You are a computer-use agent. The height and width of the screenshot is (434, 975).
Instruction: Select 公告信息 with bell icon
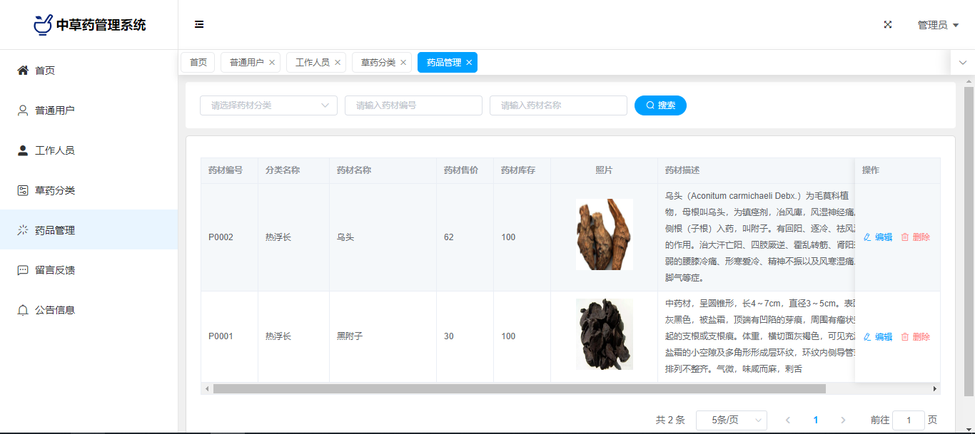[x=54, y=310]
